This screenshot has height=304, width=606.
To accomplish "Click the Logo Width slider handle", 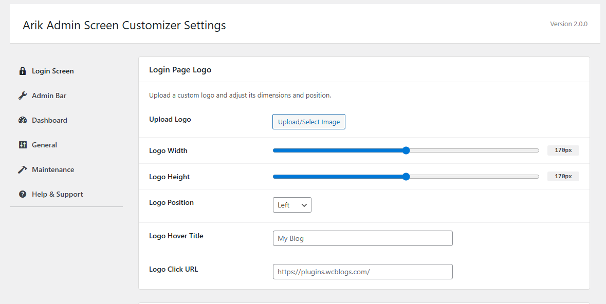I will [406, 150].
